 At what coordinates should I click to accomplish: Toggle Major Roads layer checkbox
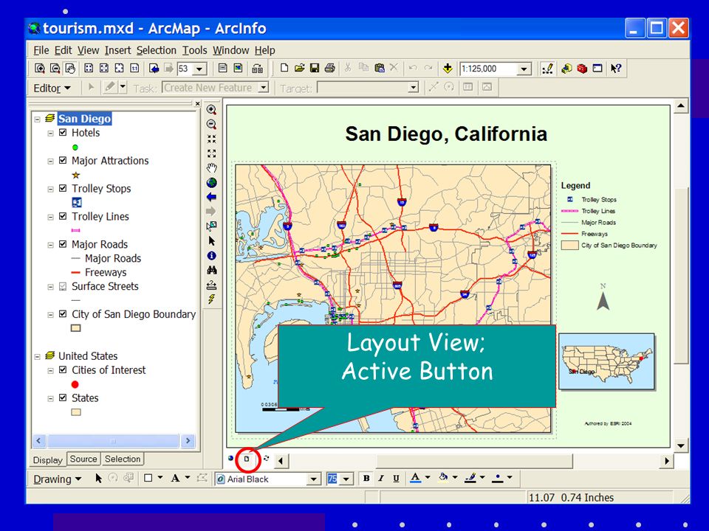[x=63, y=244]
